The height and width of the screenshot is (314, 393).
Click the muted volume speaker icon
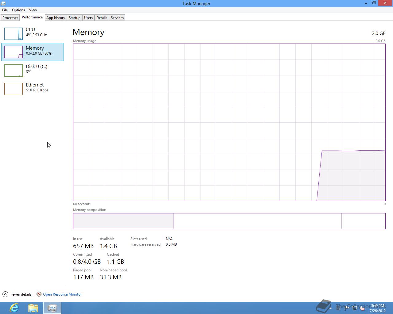pyautogui.click(x=362, y=308)
